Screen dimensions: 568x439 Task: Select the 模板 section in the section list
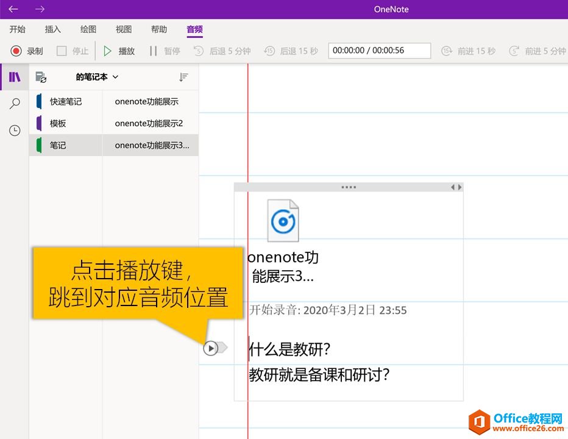(x=59, y=123)
